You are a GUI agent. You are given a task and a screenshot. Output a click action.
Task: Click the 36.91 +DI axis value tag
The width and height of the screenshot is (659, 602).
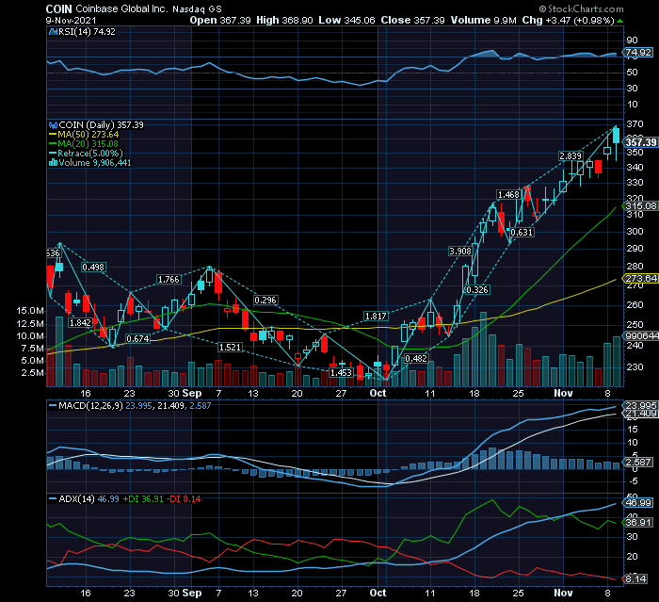click(638, 523)
